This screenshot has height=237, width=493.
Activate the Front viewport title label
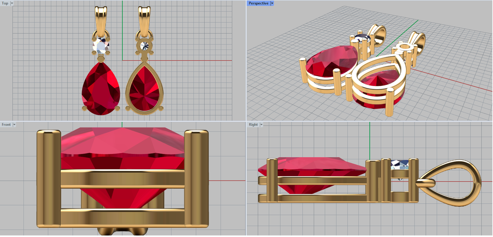[x=6, y=125]
